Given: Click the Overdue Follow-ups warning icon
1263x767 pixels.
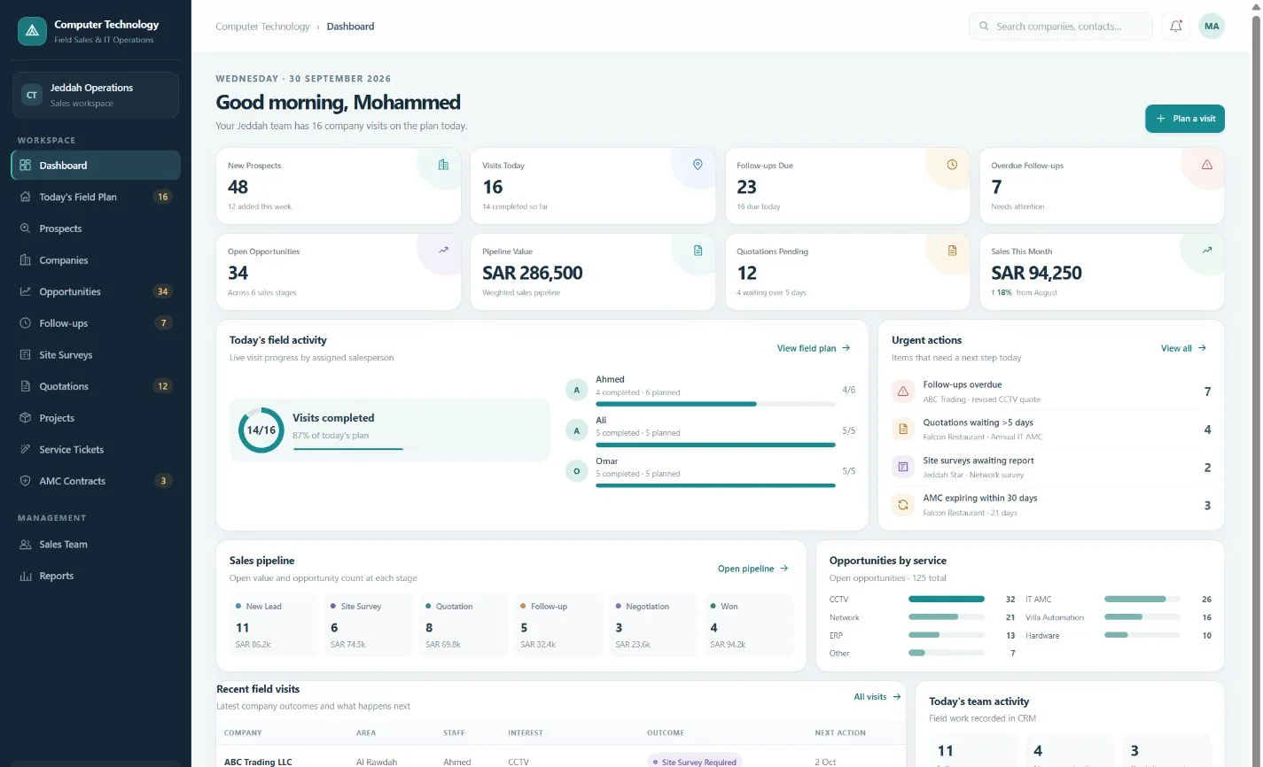Looking at the screenshot, I should point(1206,165).
